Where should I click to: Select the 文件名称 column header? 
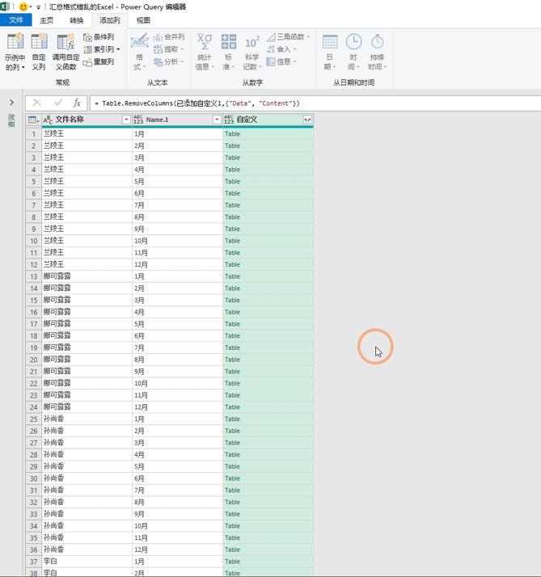pos(87,120)
